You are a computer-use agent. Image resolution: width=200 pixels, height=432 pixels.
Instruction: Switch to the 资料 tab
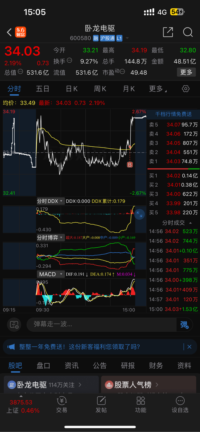[x=184, y=365]
